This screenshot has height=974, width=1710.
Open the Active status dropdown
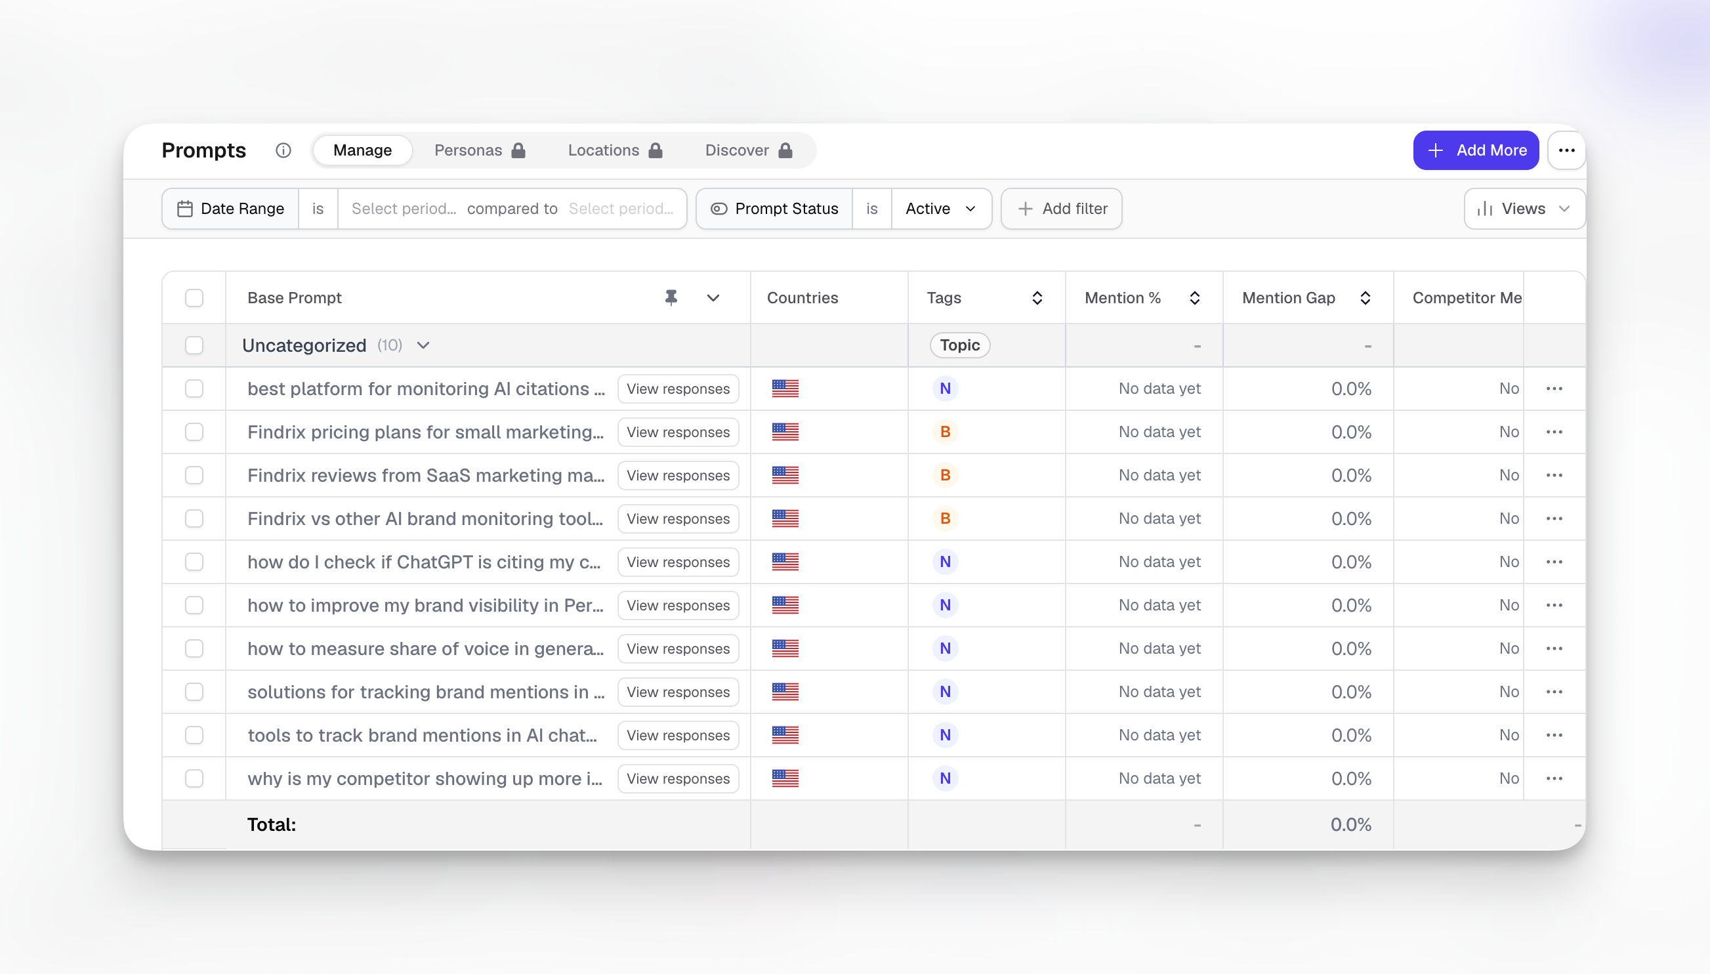pos(941,209)
